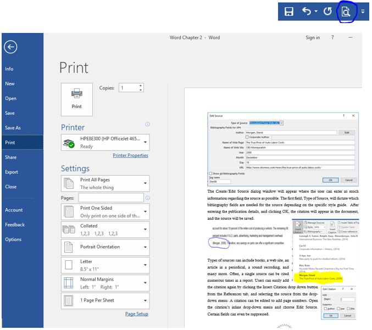This screenshot has height=330, width=372.
Task: Select Export in the backstage menu
Action: (12, 172)
